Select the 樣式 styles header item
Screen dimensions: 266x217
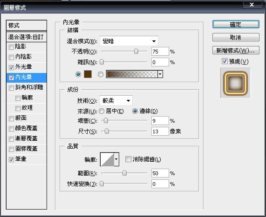(x=27, y=26)
